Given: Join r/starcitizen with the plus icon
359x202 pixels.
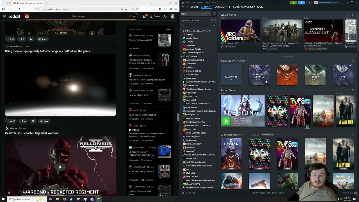Looking at the screenshot, I should (7, 46).
